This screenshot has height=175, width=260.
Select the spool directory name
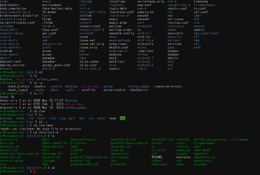(x=101, y=118)
